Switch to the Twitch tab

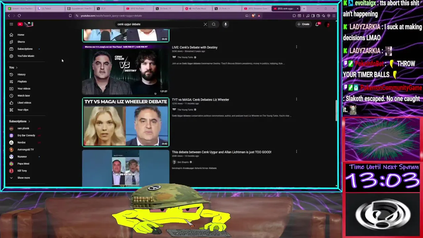pos(50,9)
